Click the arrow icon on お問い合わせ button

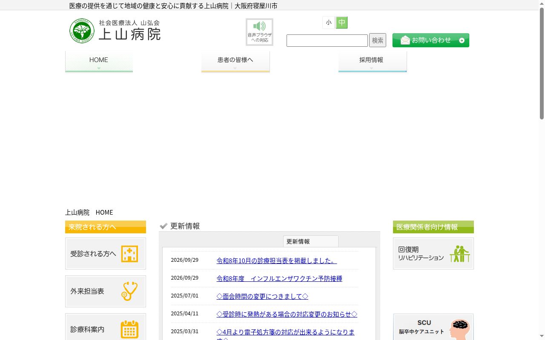click(462, 40)
